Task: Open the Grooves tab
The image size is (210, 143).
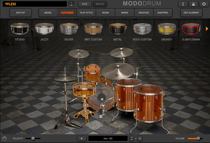Action: tap(144, 13)
